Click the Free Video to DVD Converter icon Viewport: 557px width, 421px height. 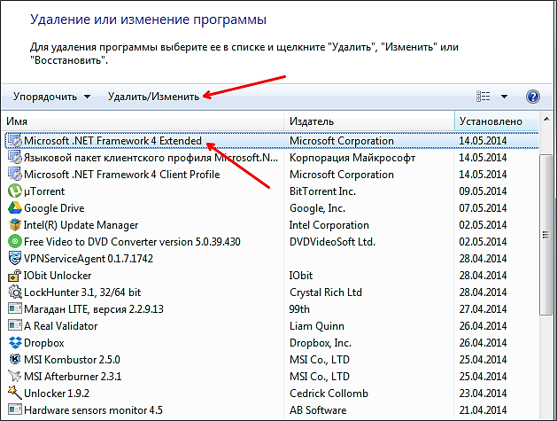(14, 241)
